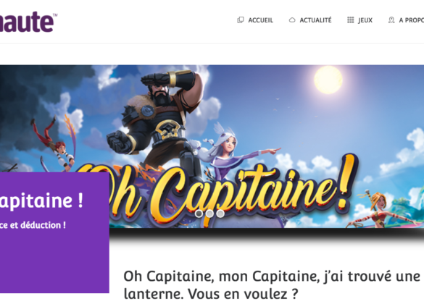Viewport: 424px width, 304px height.
Task: Click the grid icon beside JEUX
Action: coord(351,20)
